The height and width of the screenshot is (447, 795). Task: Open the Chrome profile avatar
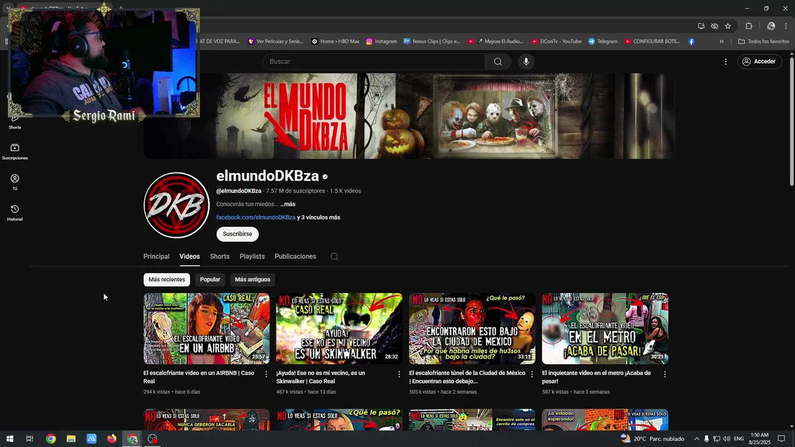771,26
